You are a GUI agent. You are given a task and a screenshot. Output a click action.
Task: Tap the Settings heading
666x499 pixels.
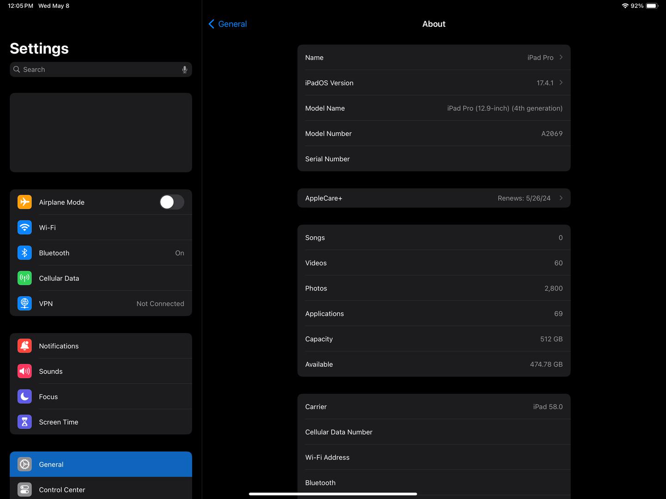(x=39, y=49)
